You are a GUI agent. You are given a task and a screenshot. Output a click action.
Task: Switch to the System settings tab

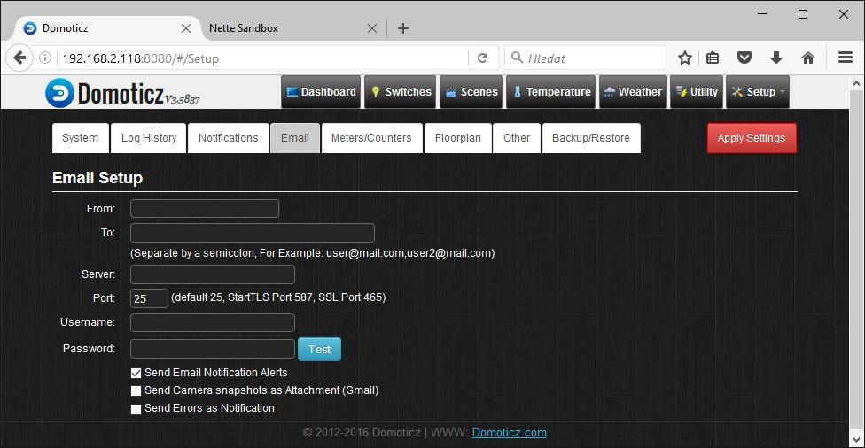pyautogui.click(x=80, y=138)
